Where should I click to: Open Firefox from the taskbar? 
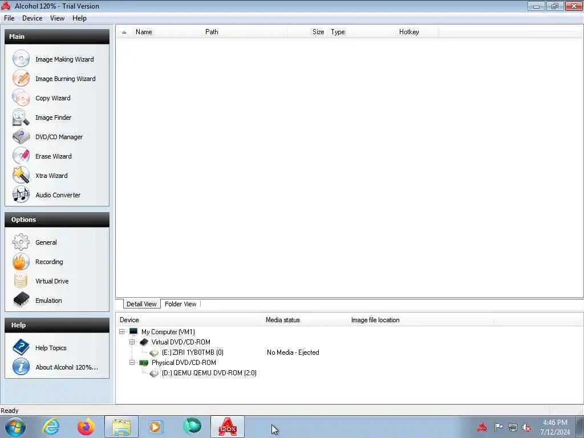86,427
